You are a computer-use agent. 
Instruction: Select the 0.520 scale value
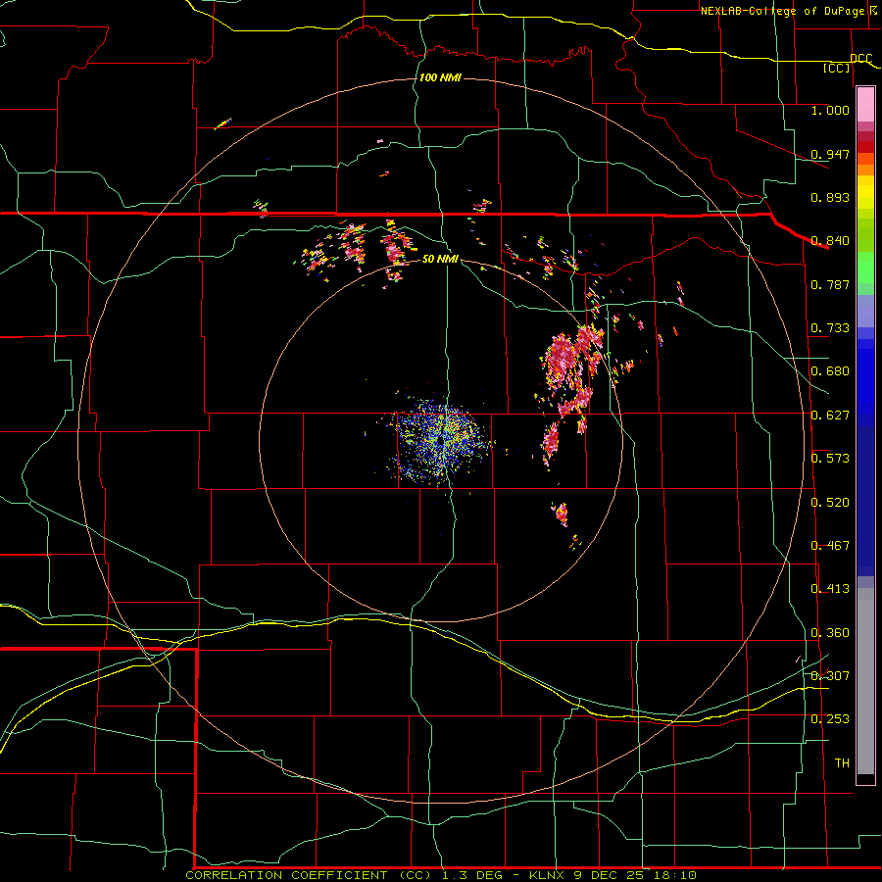click(830, 502)
